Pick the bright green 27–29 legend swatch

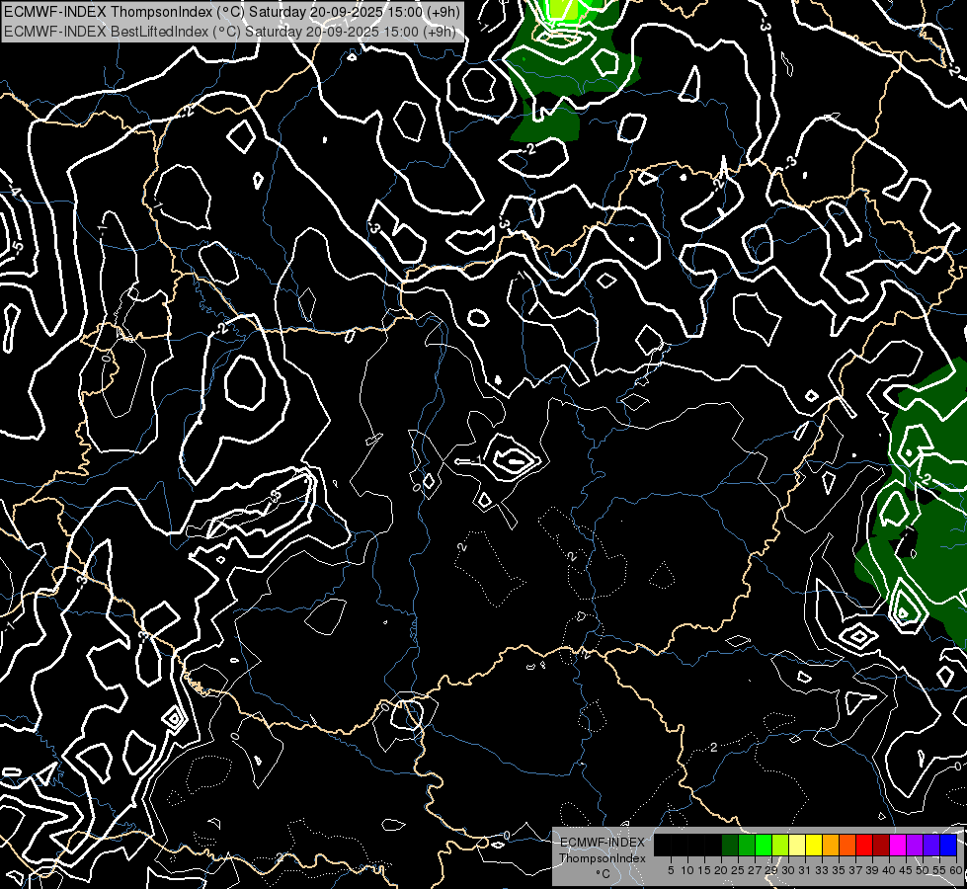[x=764, y=845]
